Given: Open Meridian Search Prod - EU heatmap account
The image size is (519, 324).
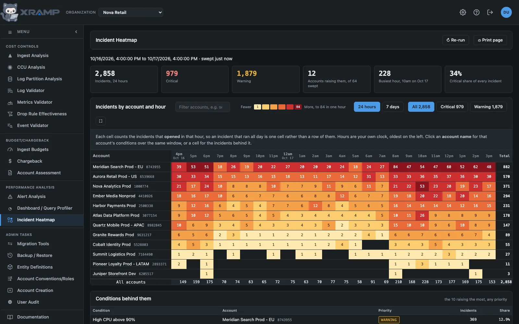Looking at the screenshot, I should [x=118, y=167].
